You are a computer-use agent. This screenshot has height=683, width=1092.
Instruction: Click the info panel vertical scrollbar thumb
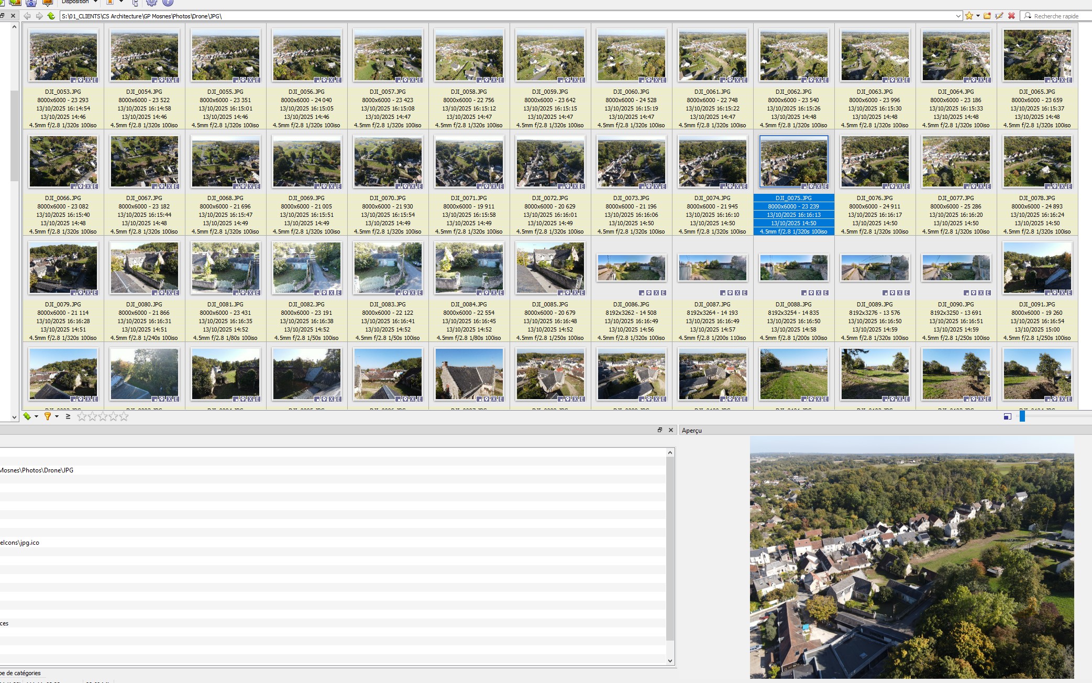click(x=670, y=549)
